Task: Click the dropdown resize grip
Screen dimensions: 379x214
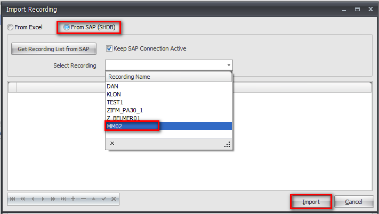Action: click(227, 144)
